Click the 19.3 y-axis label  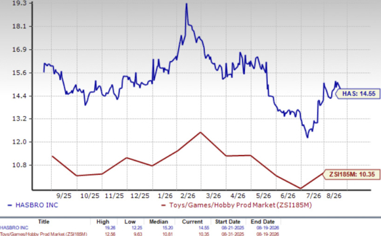(20, 4)
